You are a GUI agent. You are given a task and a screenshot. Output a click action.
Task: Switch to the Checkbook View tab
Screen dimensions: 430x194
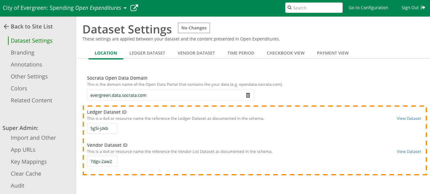click(286, 53)
